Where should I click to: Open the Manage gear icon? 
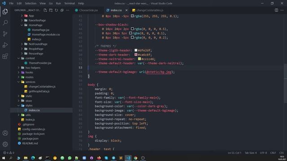click(x=5, y=144)
